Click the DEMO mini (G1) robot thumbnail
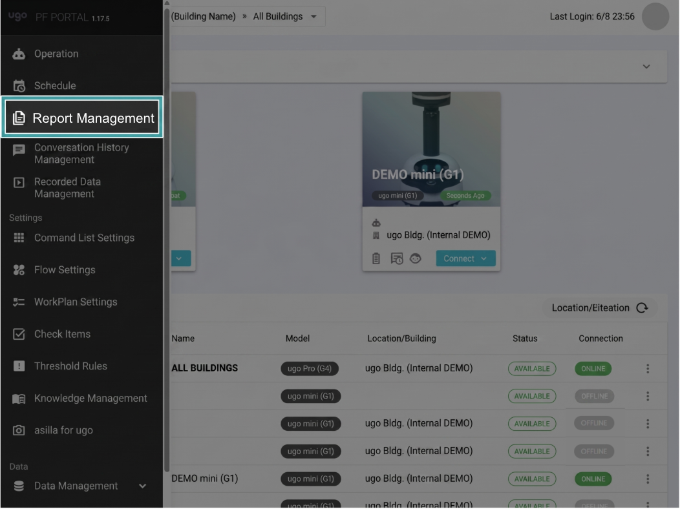The image size is (680, 509). pyautogui.click(x=432, y=149)
